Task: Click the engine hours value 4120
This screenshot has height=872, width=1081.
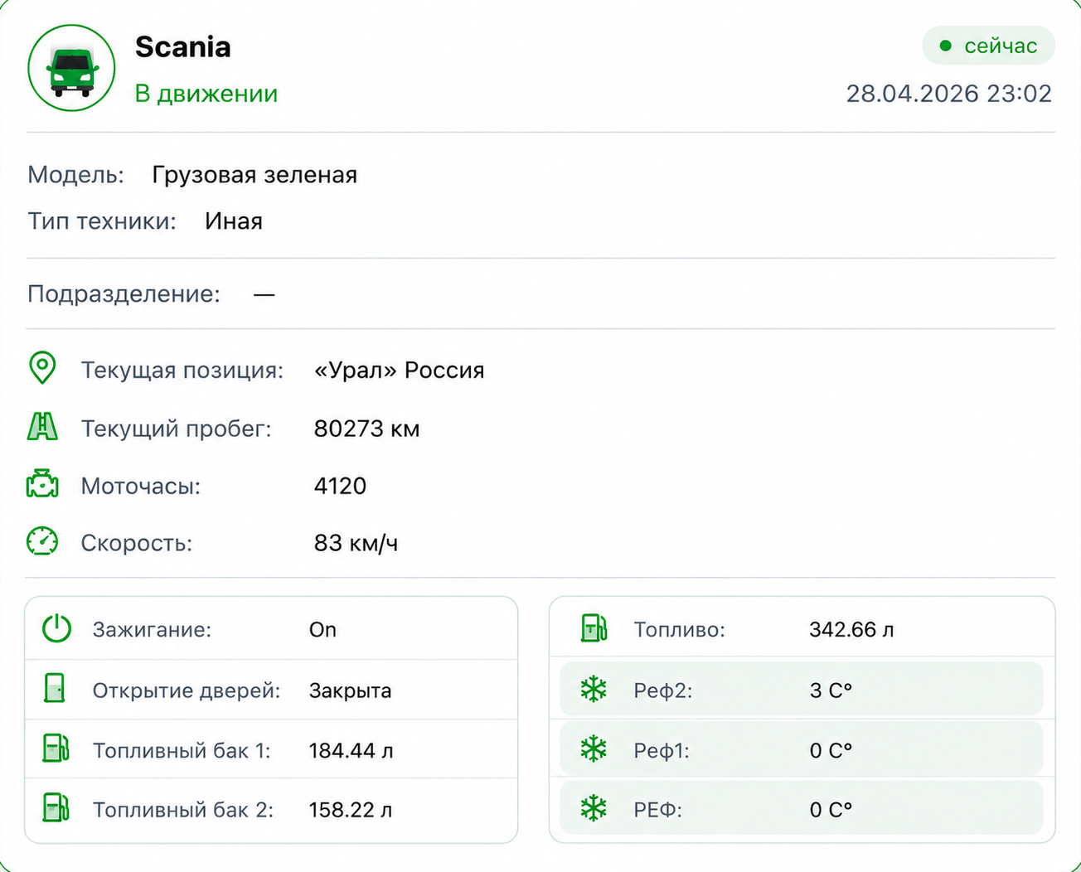Action: coord(340,486)
